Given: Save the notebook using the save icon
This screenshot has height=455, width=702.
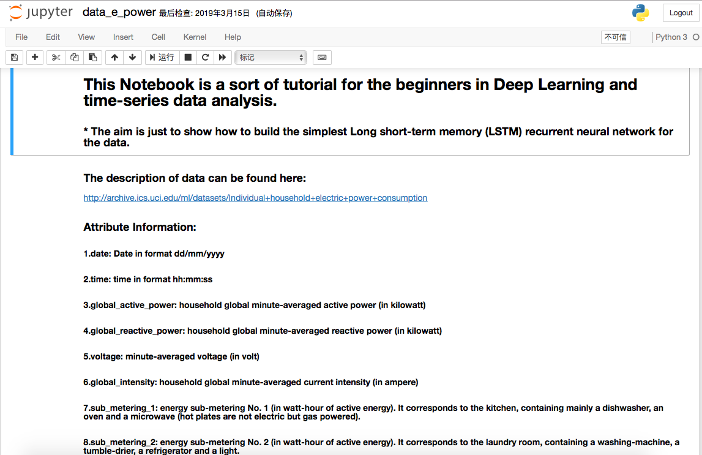Looking at the screenshot, I should click(13, 57).
